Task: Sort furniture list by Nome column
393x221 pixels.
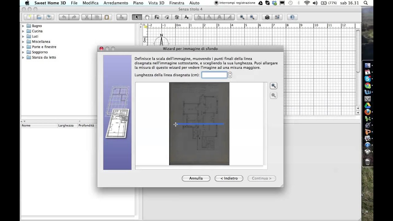Action: (x=39, y=126)
